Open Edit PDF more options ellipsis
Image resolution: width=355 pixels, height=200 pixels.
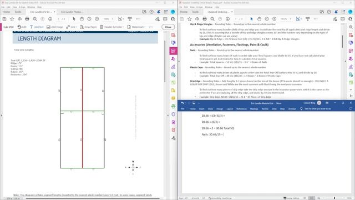tap(151, 27)
